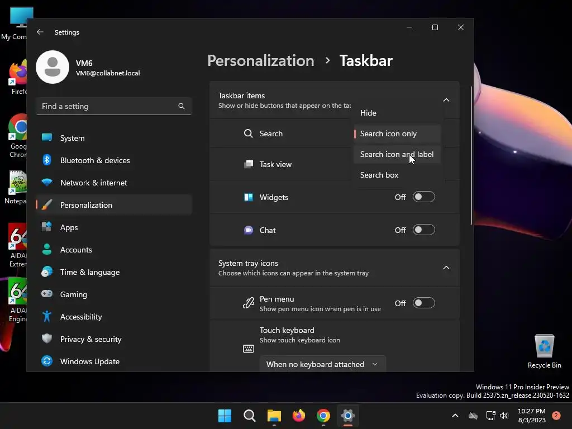The height and width of the screenshot is (429, 572).
Task: Click the volume speaker tray icon
Action: (x=504, y=416)
